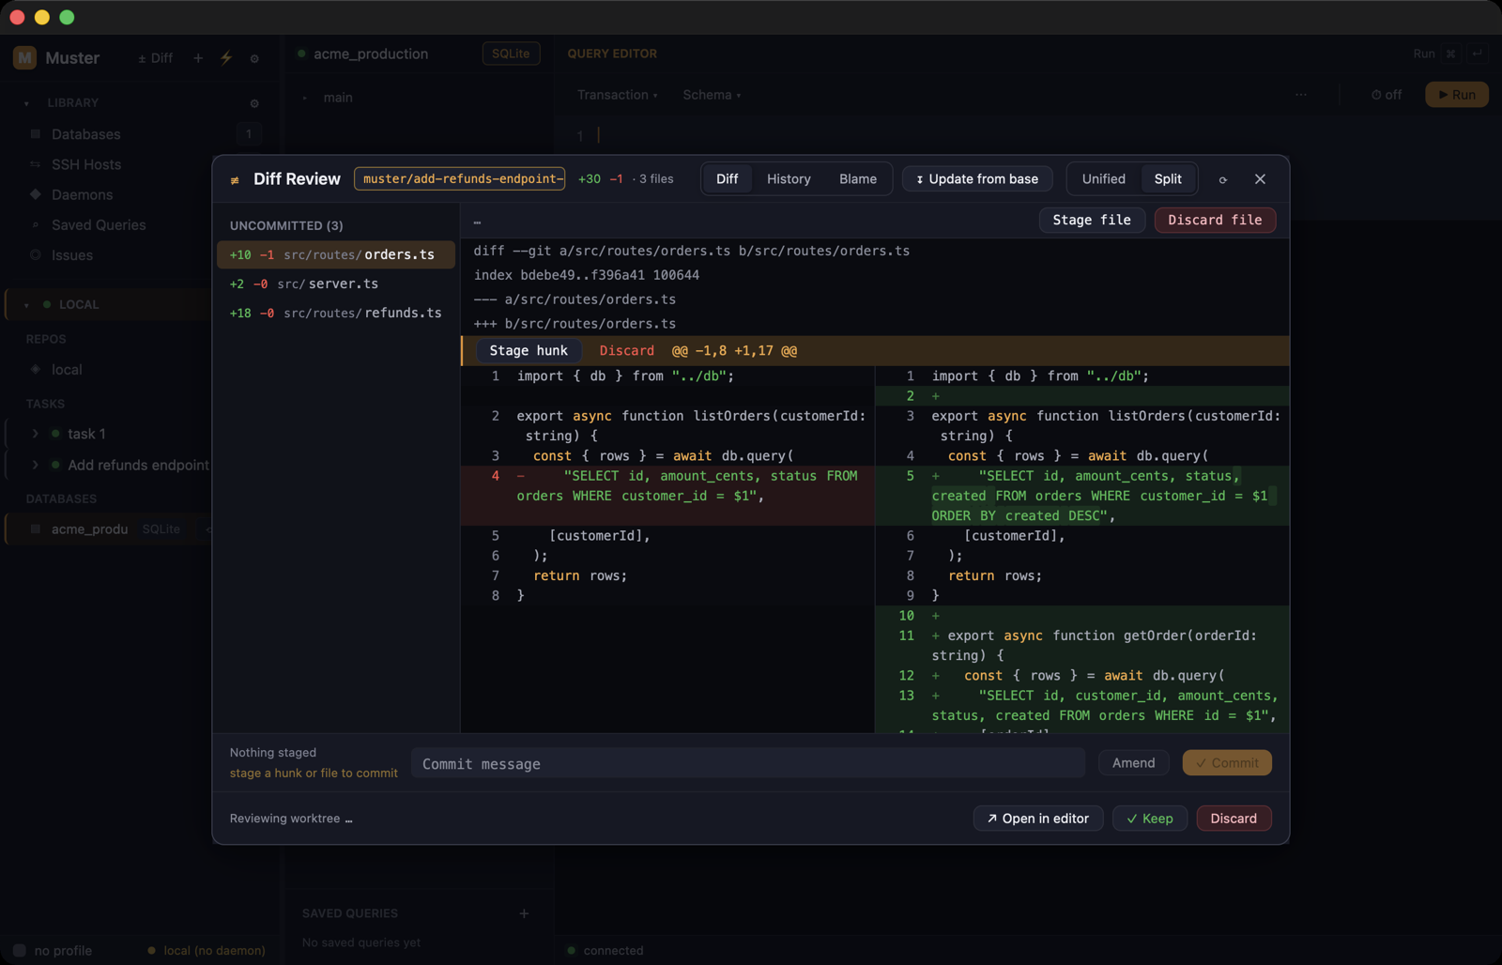Click the no profile status bar entry
Viewport: 1502px width, 965px height.
point(54,951)
